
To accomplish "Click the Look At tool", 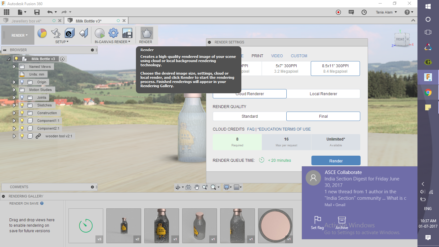I will tap(188, 187).
